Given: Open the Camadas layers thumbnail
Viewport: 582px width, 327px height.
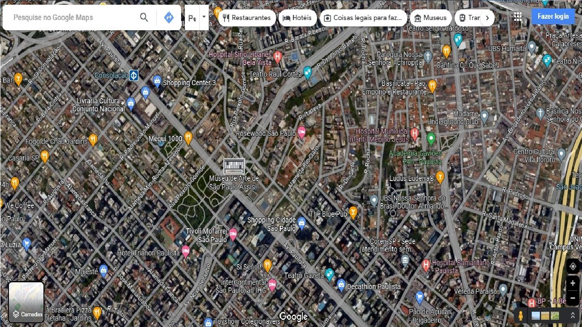Looking at the screenshot, I should pyautogui.click(x=26, y=302).
